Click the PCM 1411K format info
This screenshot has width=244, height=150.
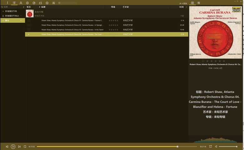pyautogui.click(x=215, y=68)
